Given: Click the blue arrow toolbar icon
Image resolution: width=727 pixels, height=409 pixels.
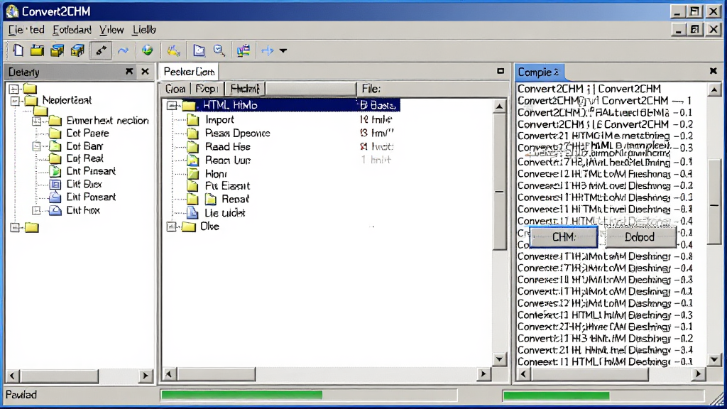Looking at the screenshot, I should click(x=268, y=50).
